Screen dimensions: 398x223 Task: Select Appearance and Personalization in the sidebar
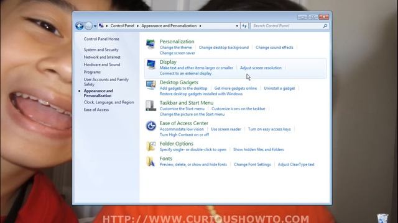point(98,94)
